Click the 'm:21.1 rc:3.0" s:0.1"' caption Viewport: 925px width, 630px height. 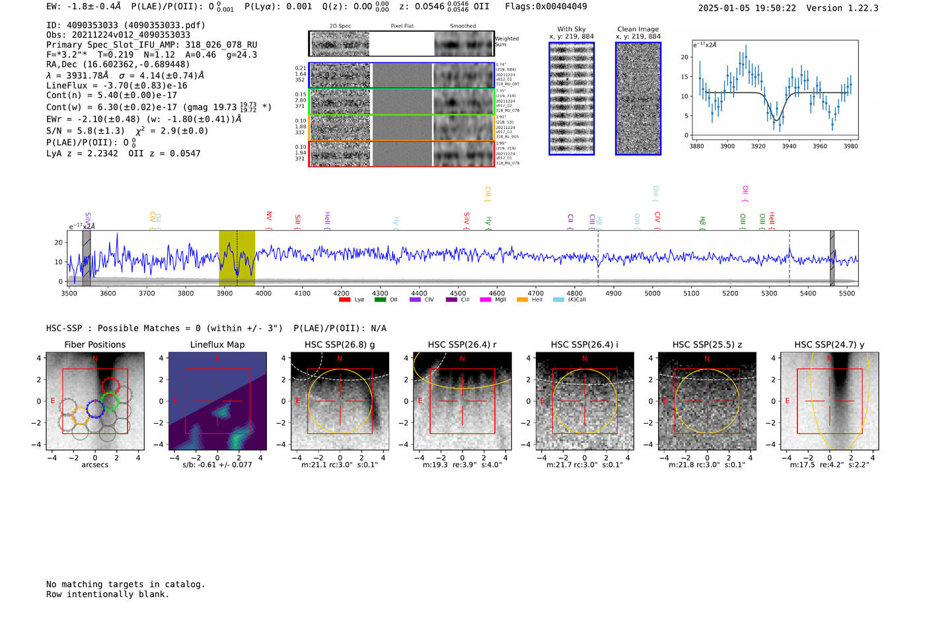coord(340,465)
